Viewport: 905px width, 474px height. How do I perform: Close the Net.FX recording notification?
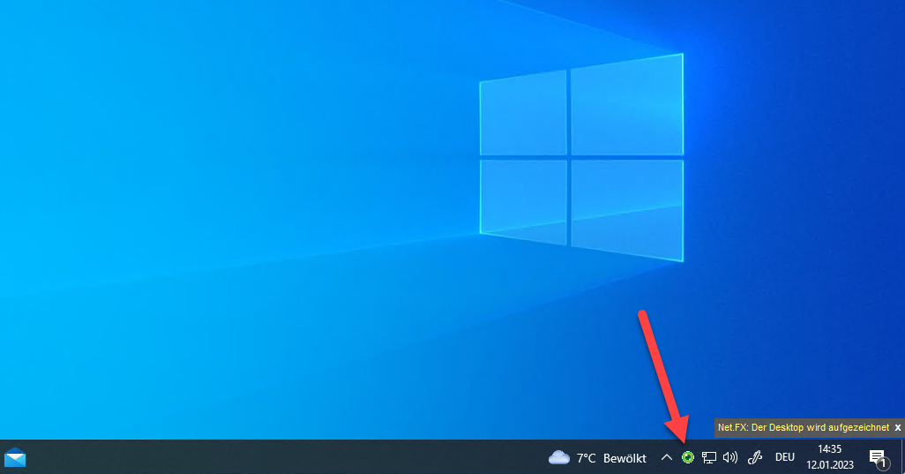tap(897, 428)
